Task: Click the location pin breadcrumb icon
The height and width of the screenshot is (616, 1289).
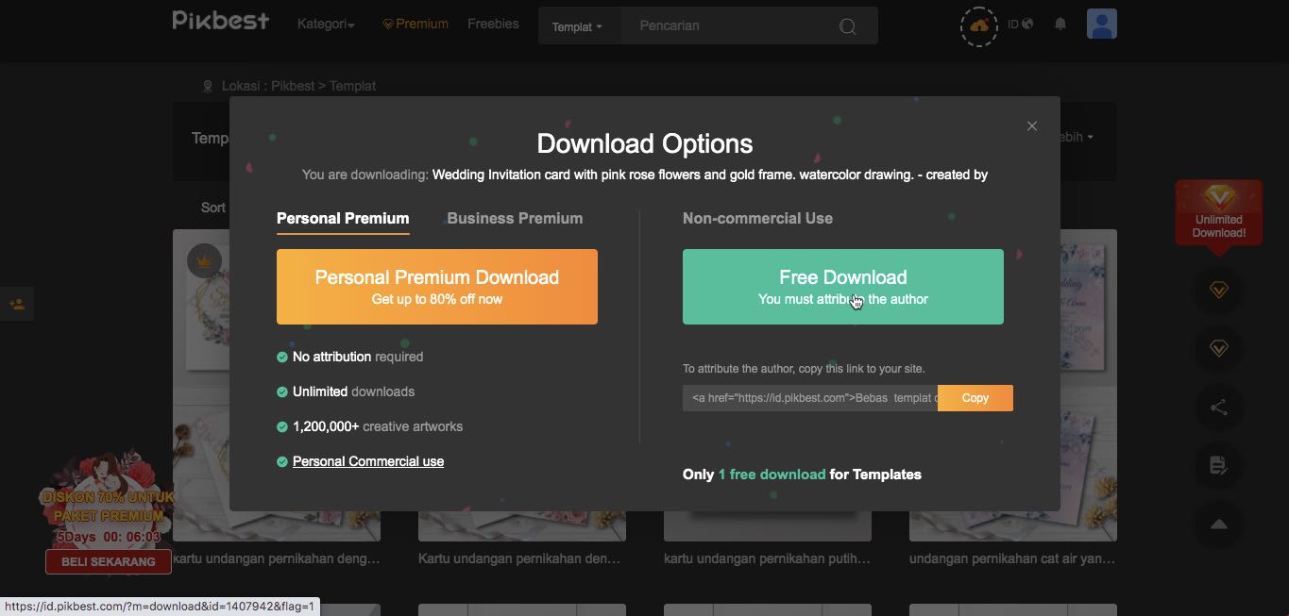Action: [208, 86]
